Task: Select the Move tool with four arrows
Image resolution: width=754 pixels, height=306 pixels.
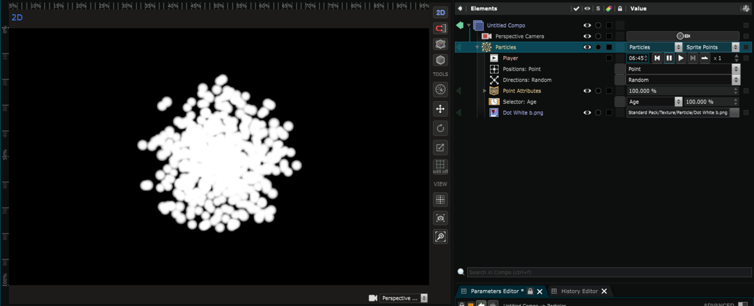Action: tap(440, 109)
